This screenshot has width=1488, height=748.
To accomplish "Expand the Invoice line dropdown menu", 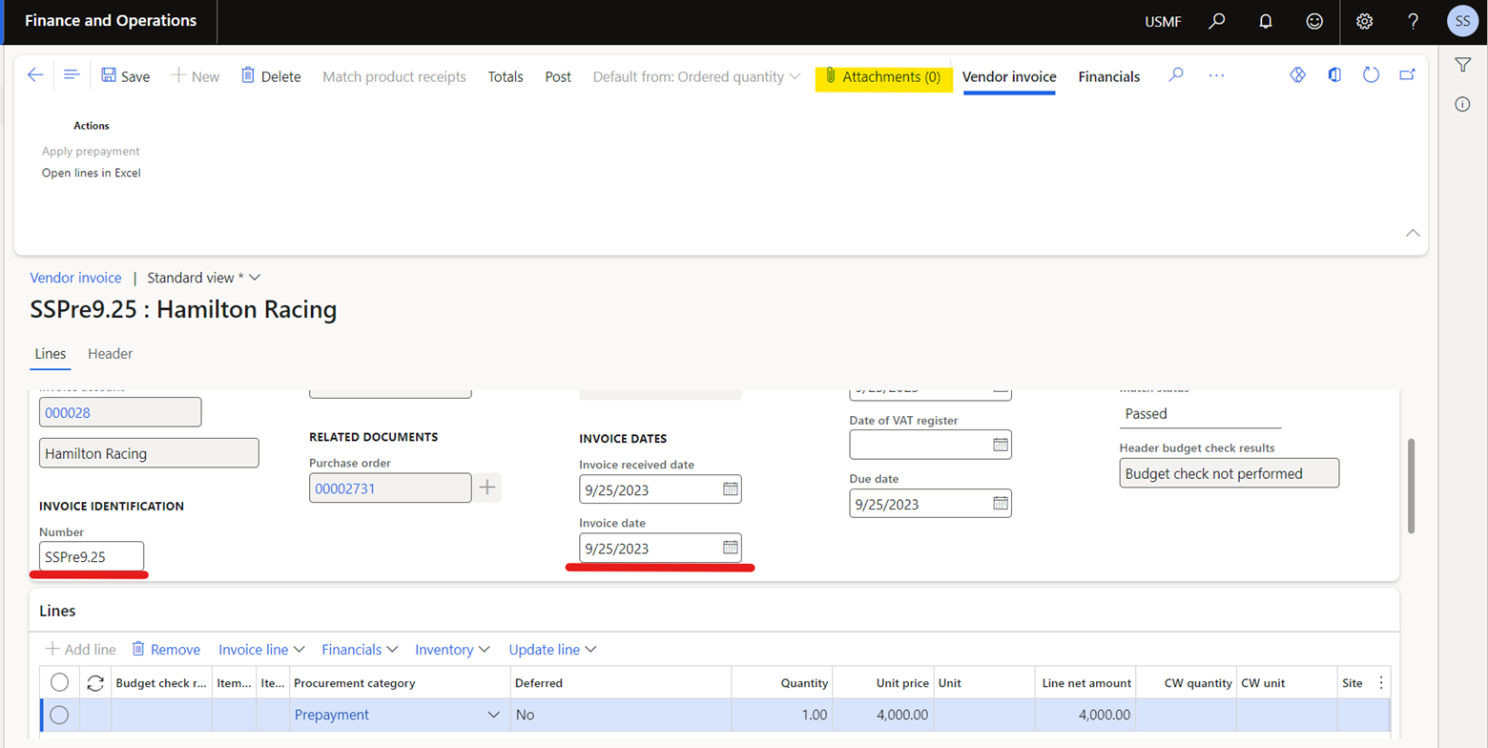I will [261, 650].
